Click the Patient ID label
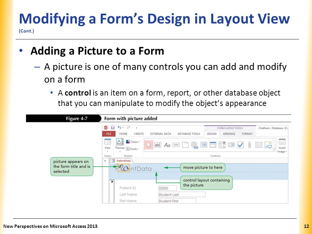 pyautogui.click(x=127, y=188)
